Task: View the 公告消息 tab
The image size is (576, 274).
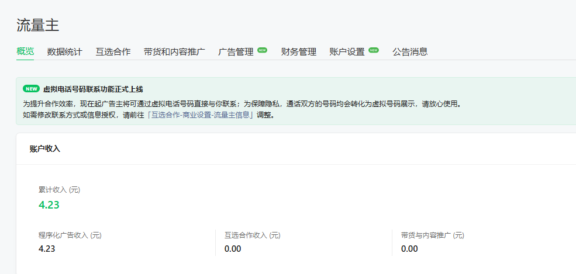Action: pyautogui.click(x=410, y=52)
